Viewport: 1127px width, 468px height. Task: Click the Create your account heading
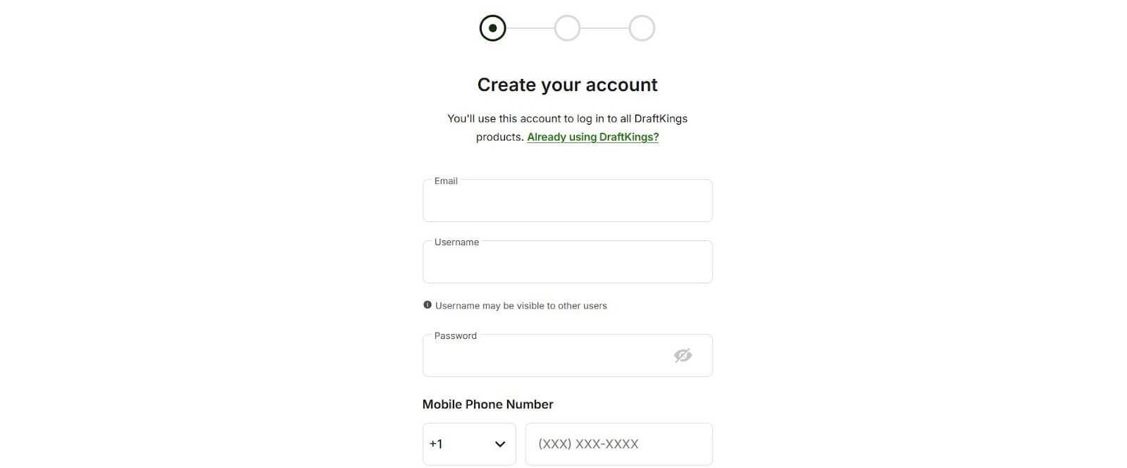click(x=567, y=85)
